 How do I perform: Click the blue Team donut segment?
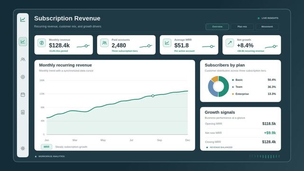click(211, 89)
